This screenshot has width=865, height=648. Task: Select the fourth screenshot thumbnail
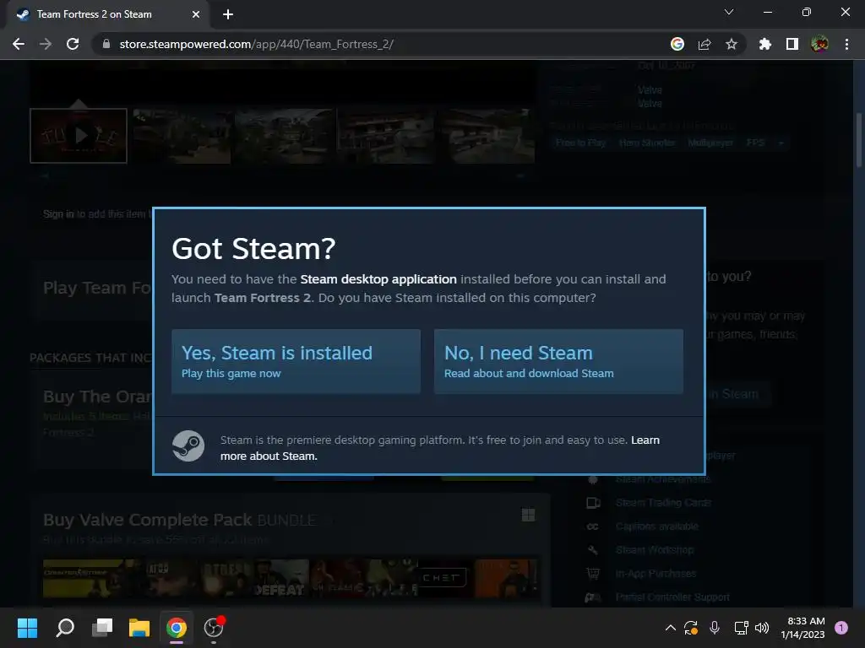click(385, 136)
